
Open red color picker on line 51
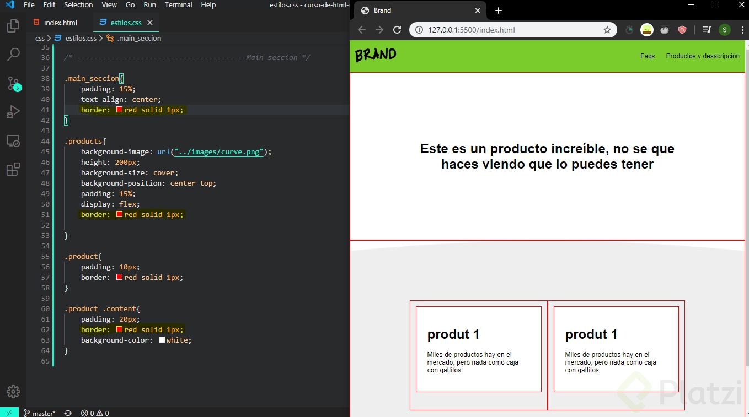pos(119,214)
